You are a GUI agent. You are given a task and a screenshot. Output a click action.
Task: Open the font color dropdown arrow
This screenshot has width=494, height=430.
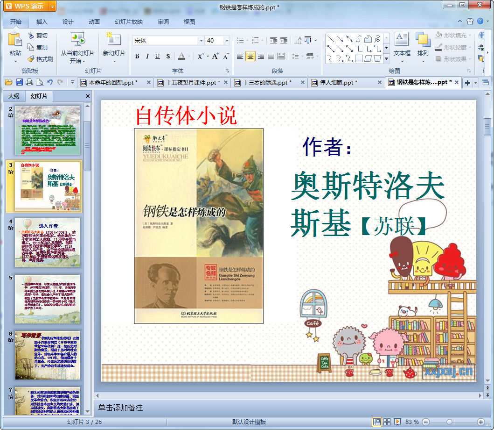(x=189, y=57)
